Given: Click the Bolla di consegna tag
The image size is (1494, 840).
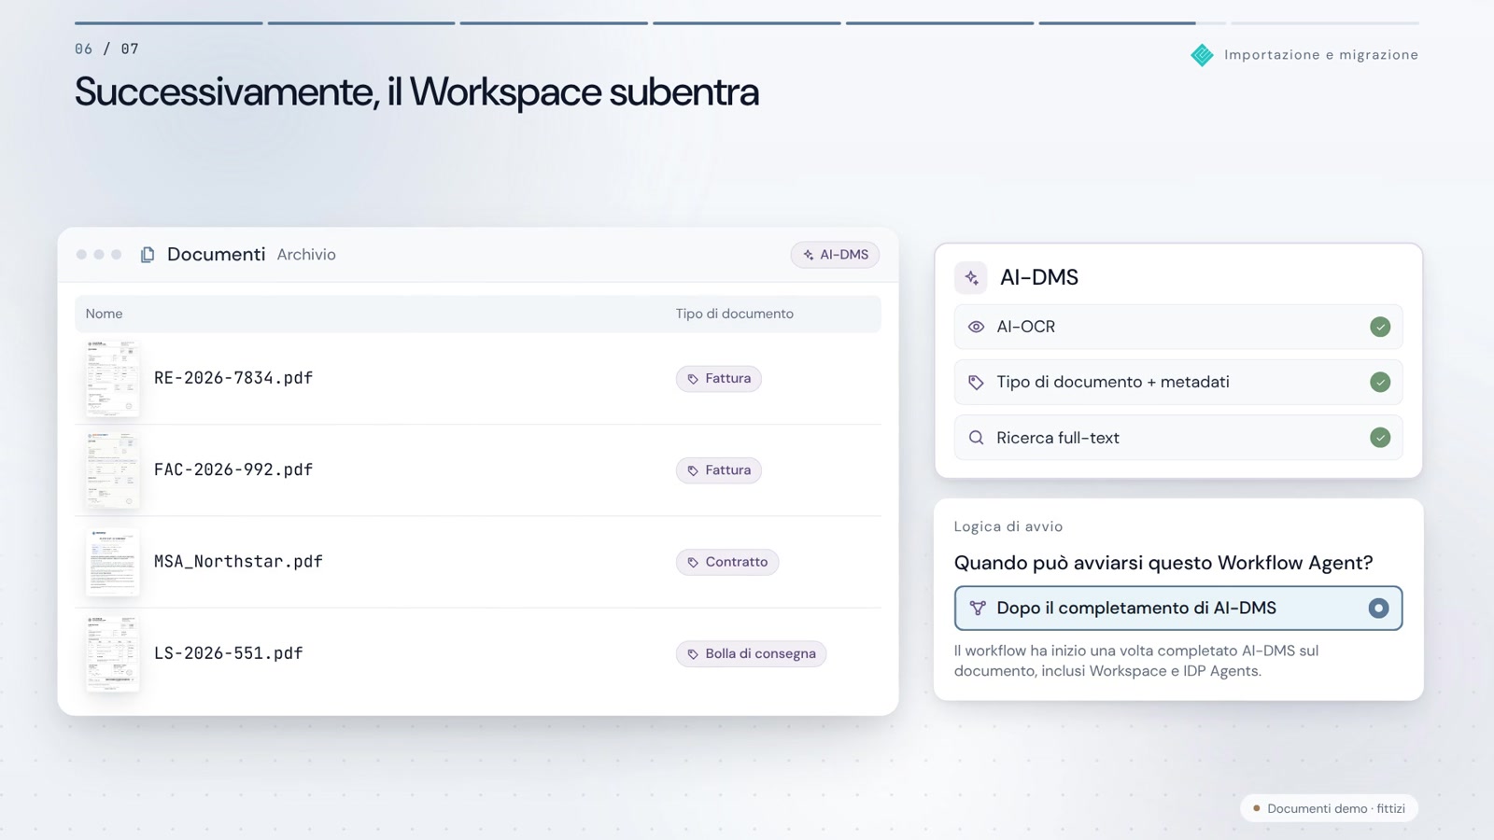Looking at the screenshot, I should coord(751,653).
